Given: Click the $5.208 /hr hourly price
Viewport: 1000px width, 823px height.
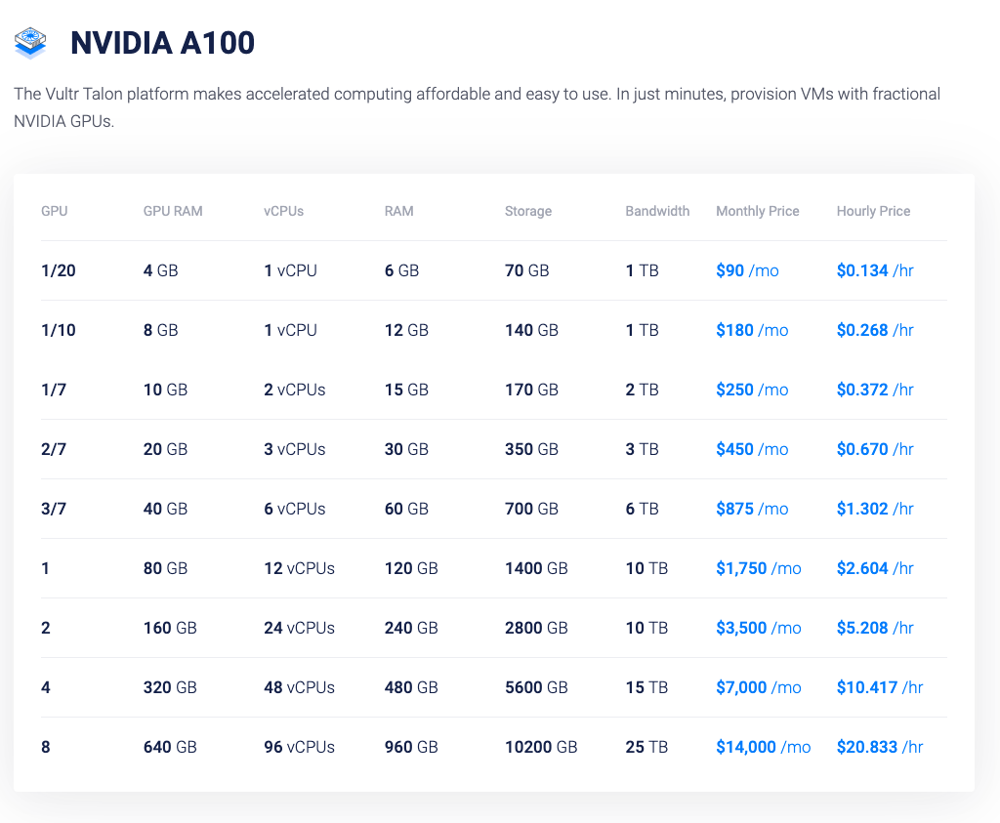Looking at the screenshot, I should pyautogui.click(x=874, y=628).
